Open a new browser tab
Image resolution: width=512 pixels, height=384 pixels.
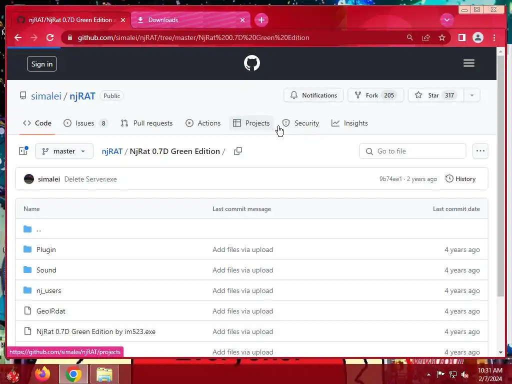pyautogui.click(x=261, y=20)
